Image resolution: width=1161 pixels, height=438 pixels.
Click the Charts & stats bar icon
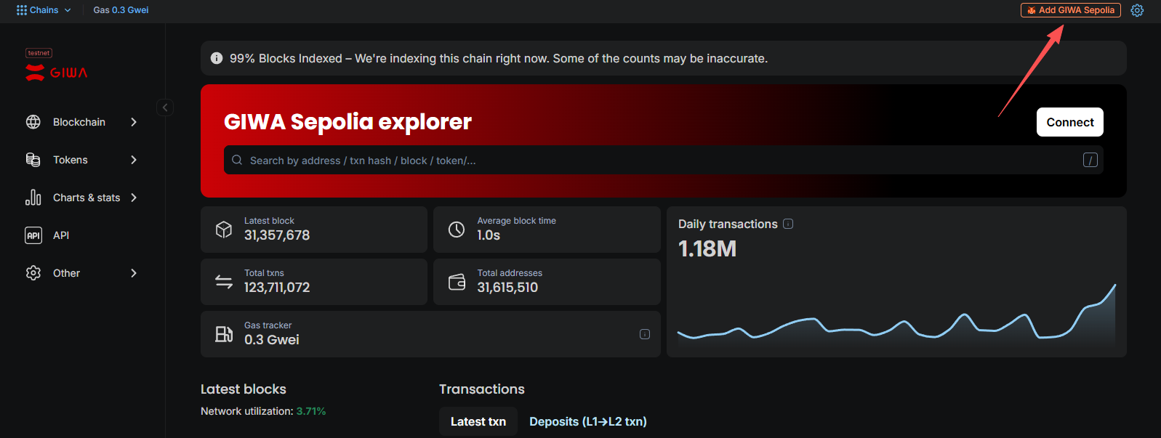pyautogui.click(x=33, y=198)
